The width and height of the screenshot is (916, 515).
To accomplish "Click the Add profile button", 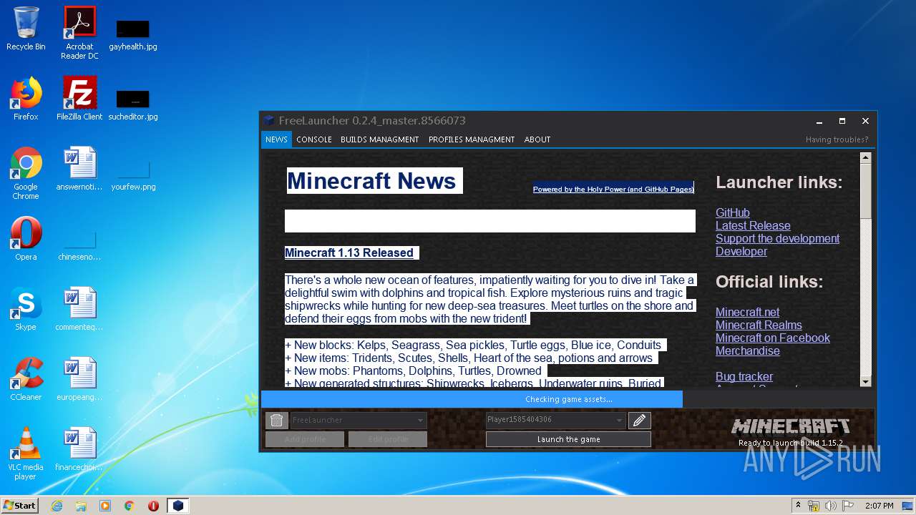I will click(x=305, y=439).
